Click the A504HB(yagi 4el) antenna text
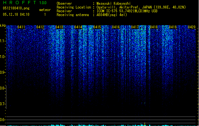The image size is (199, 126). pos(112,15)
